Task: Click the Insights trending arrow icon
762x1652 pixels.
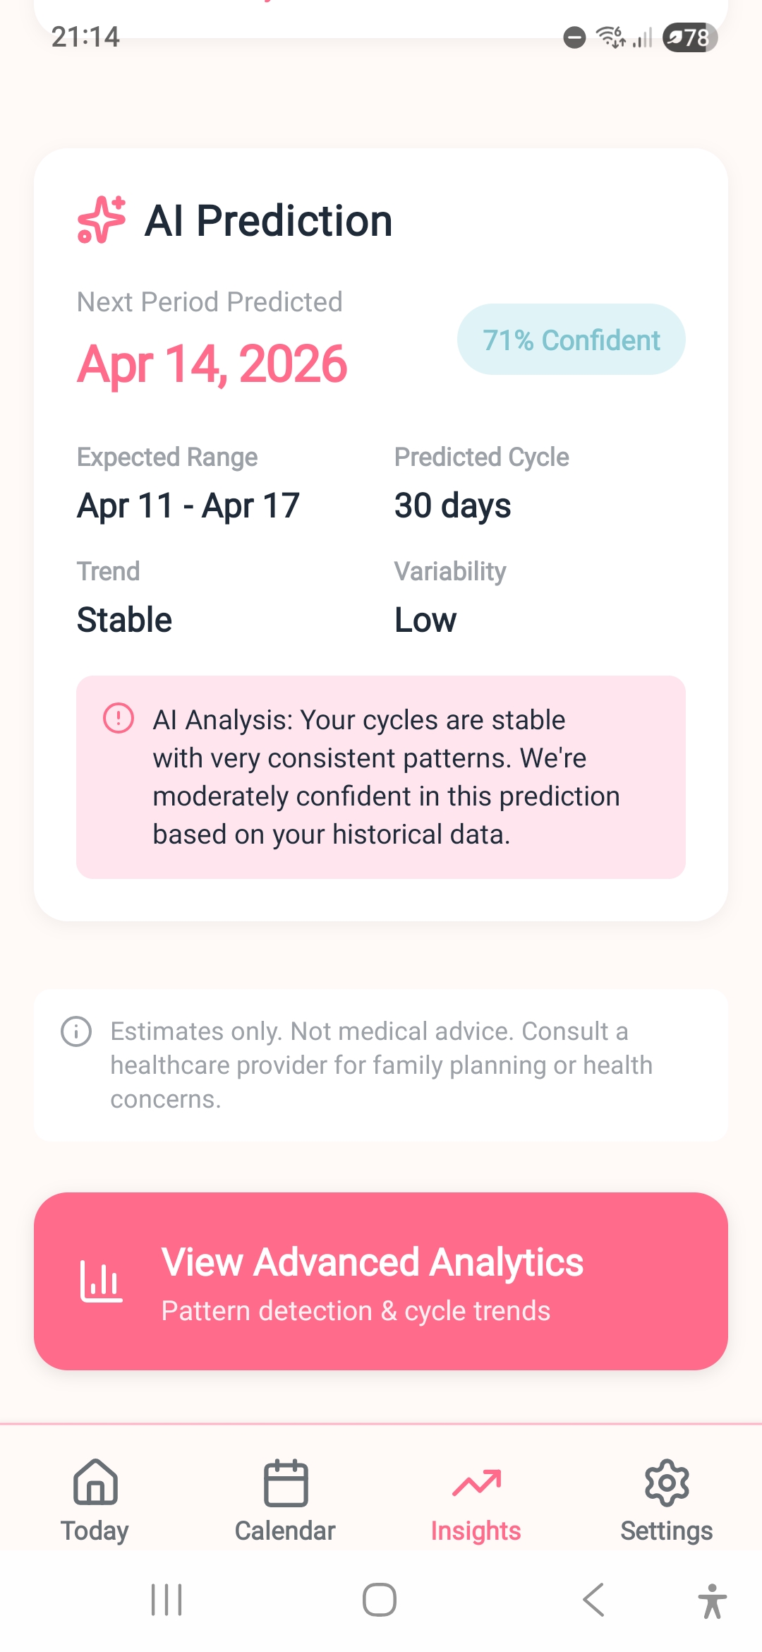Action: pyautogui.click(x=476, y=1481)
